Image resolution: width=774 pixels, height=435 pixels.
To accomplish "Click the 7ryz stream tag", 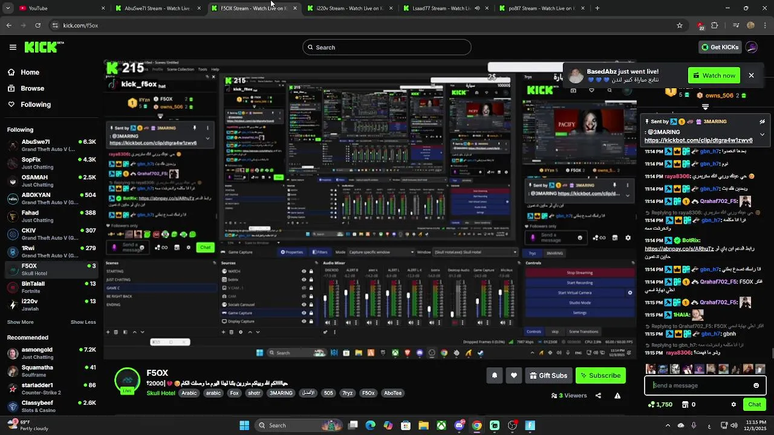I will (x=347, y=393).
